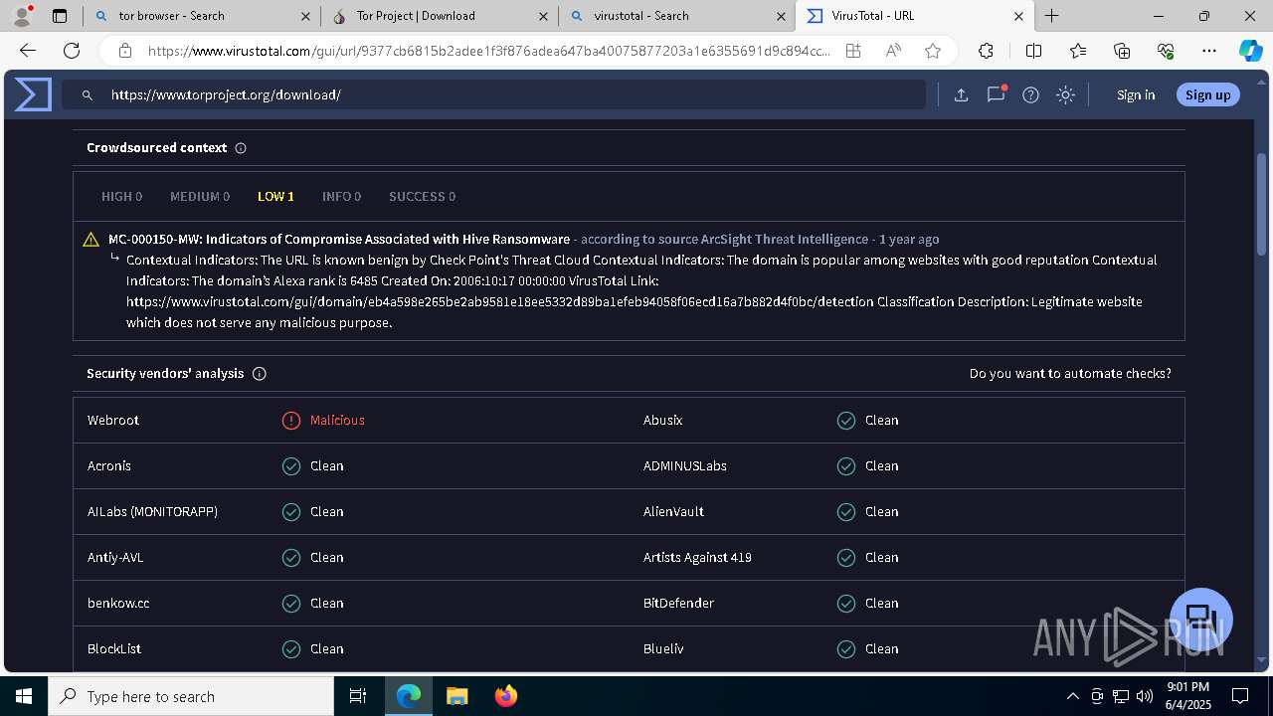Open Split screen icon
Image resolution: width=1273 pixels, height=716 pixels.
pyautogui.click(x=1033, y=51)
